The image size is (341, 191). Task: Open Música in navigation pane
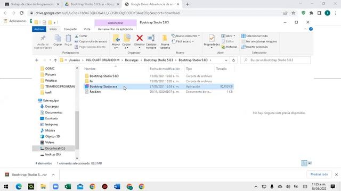(x=50, y=131)
